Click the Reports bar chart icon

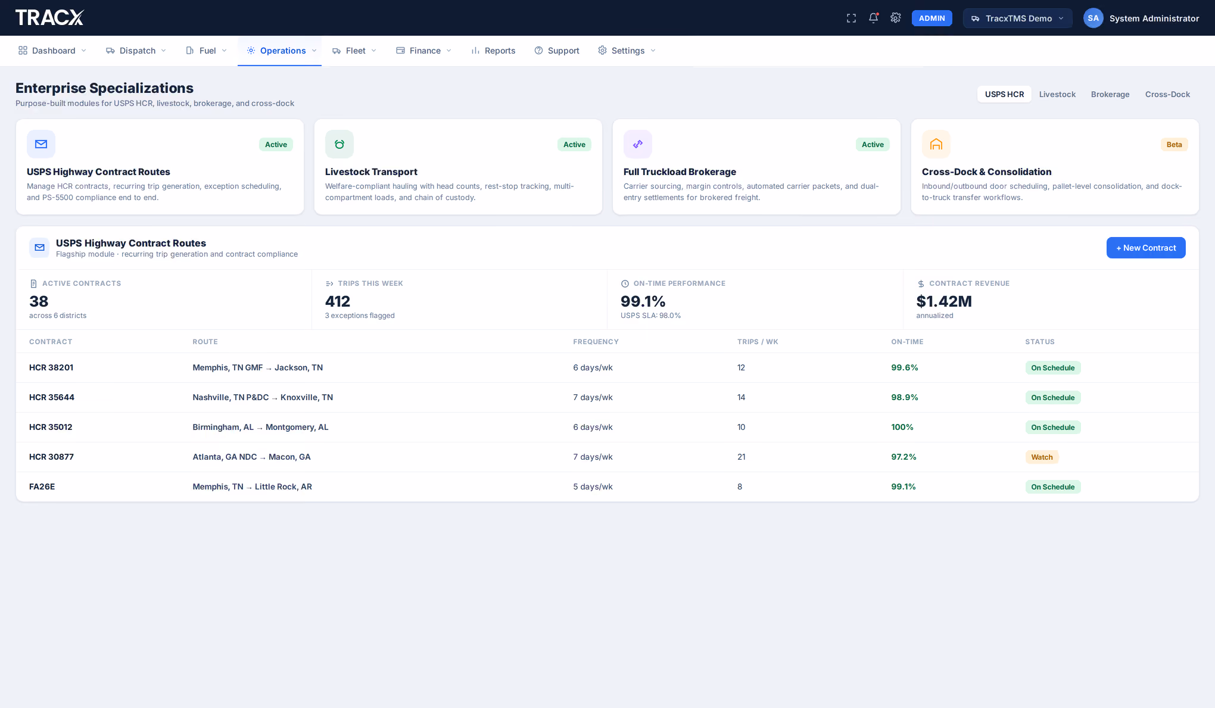(475, 51)
